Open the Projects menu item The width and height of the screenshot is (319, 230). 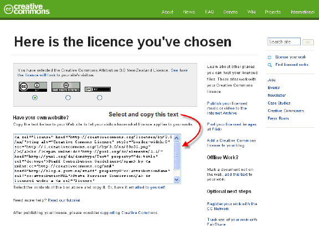(272, 12)
